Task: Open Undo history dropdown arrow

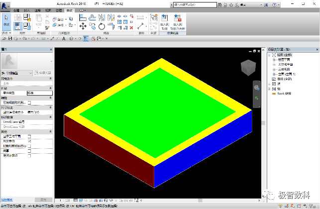Action: pos(29,39)
